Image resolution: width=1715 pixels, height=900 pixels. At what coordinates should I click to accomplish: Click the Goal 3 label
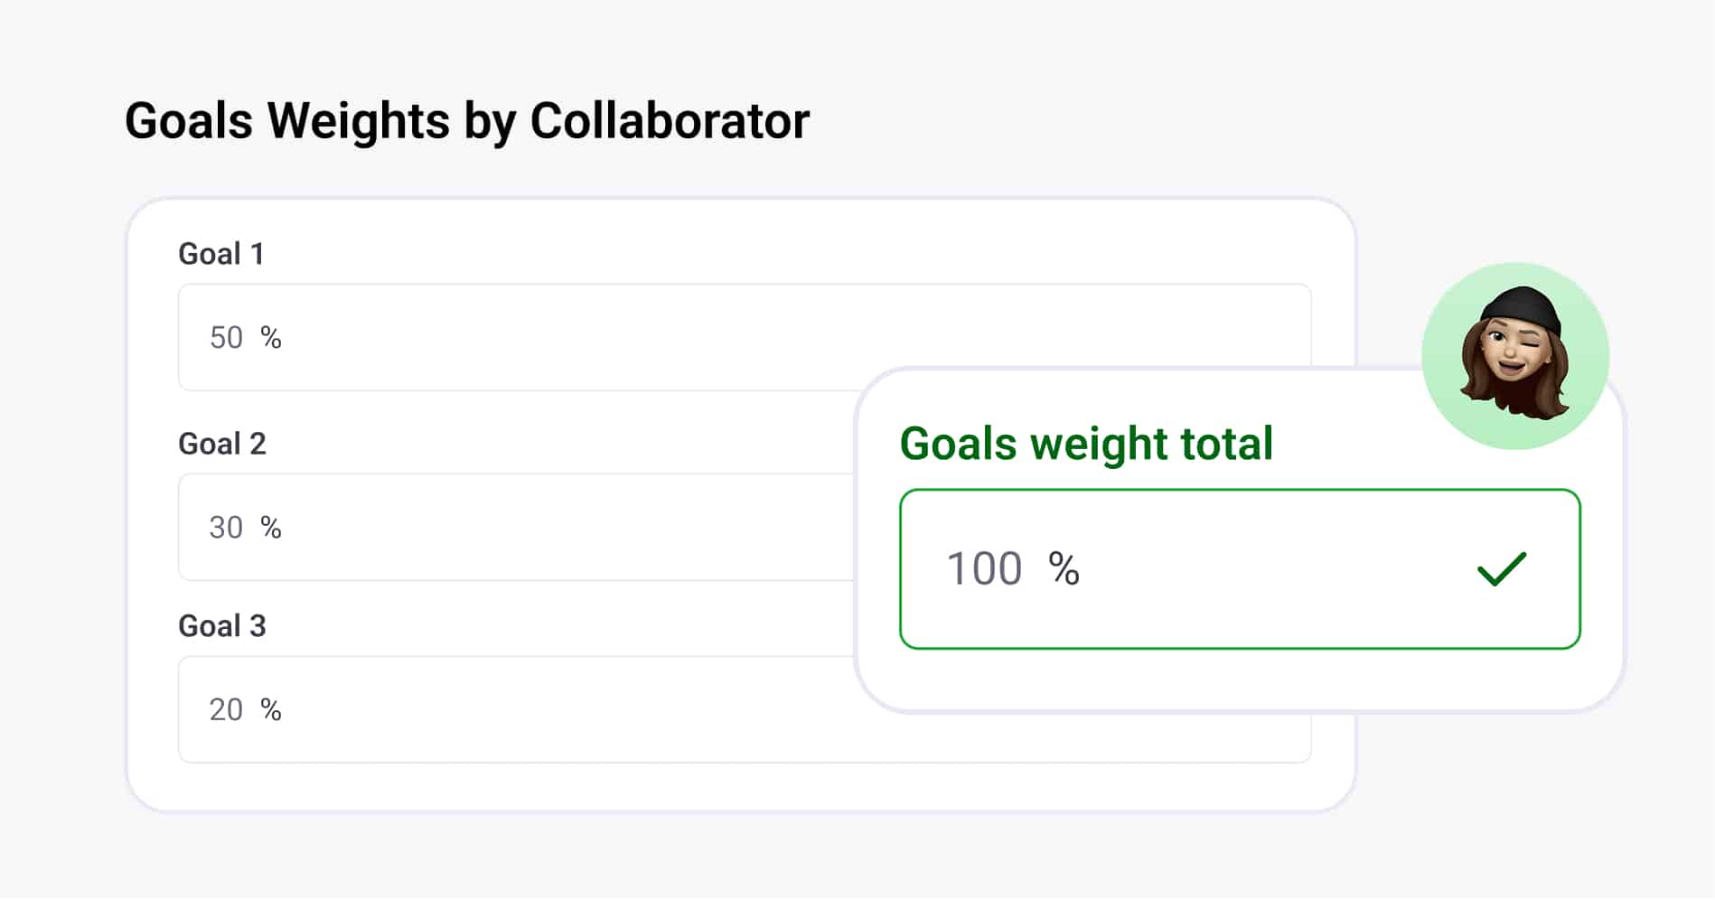[222, 625]
